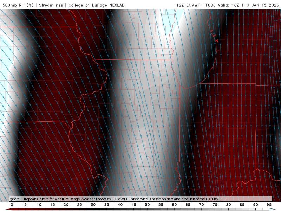Click the colorbar label "85"

pyautogui.click(x=242, y=205)
